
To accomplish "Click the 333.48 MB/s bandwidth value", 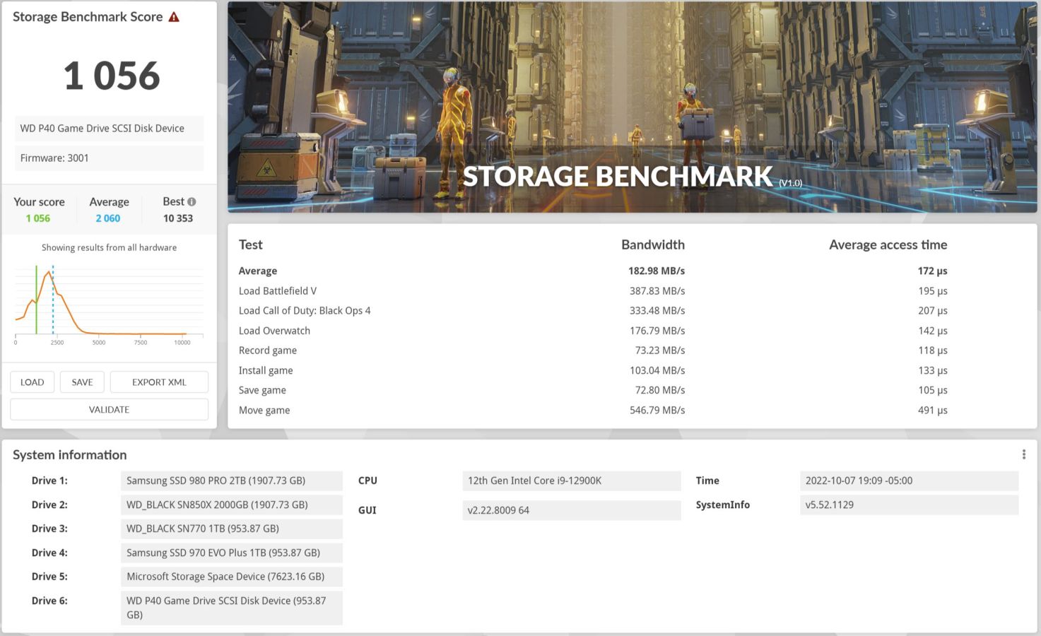I will 657,311.
